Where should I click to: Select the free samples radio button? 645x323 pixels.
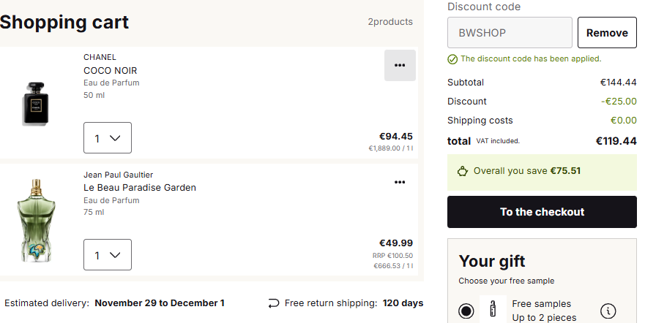click(466, 311)
